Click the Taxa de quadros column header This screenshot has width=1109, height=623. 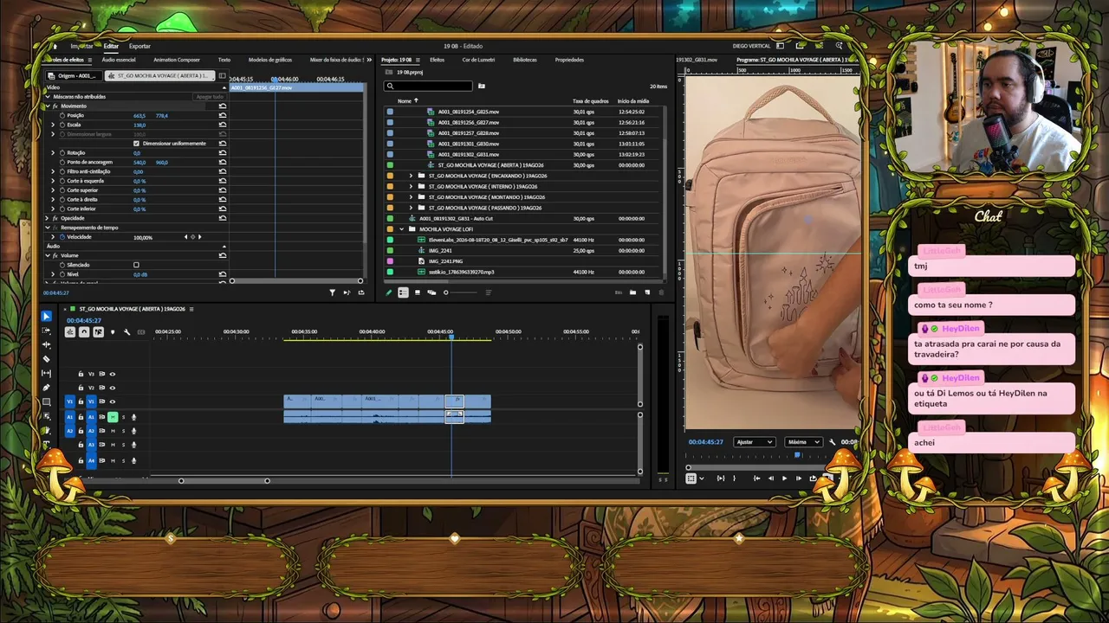point(590,101)
